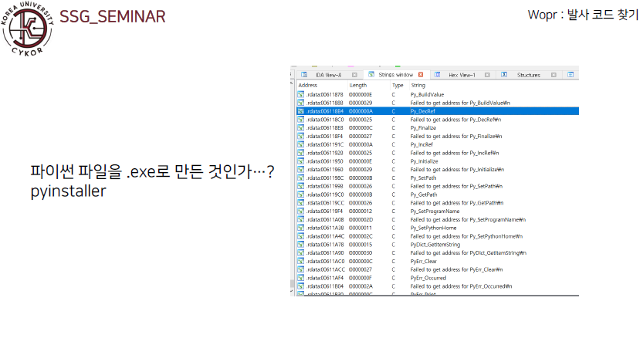
Task: Click the string icon of row Py_Finalize
Action: [x=301, y=128]
